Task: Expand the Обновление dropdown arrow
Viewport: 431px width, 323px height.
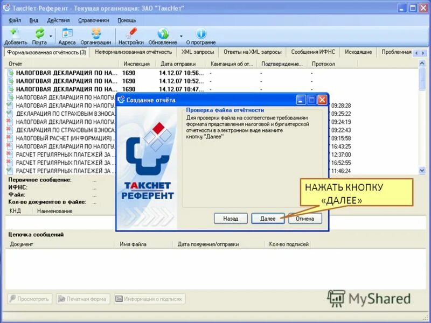Action: coord(181,36)
